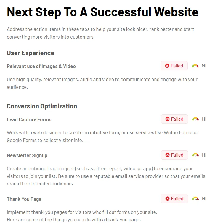This screenshot has width=223, height=224.
Task: Click the gauge icon in Newsletter Signup row
Action: pyautogui.click(x=195, y=155)
